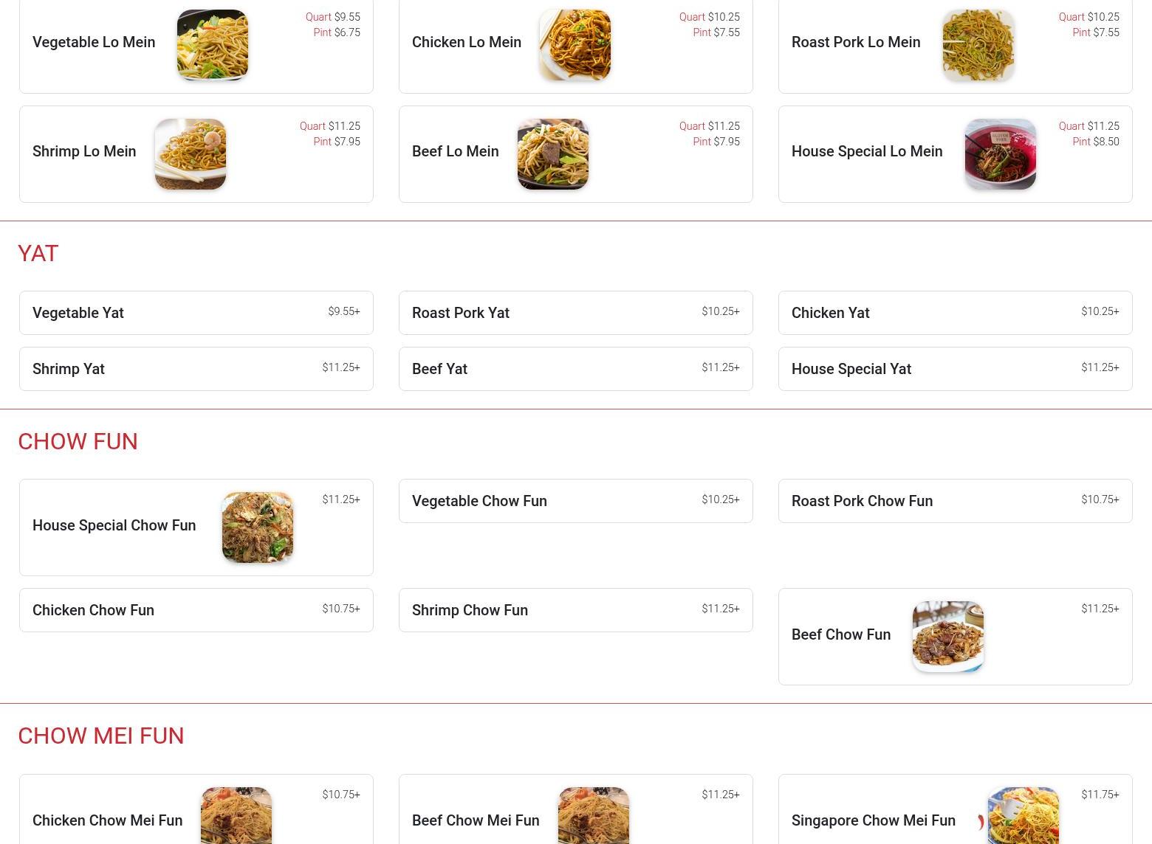Click the House Special Lo Mein image
Viewport: 1152px width, 844px height.
1001,154
